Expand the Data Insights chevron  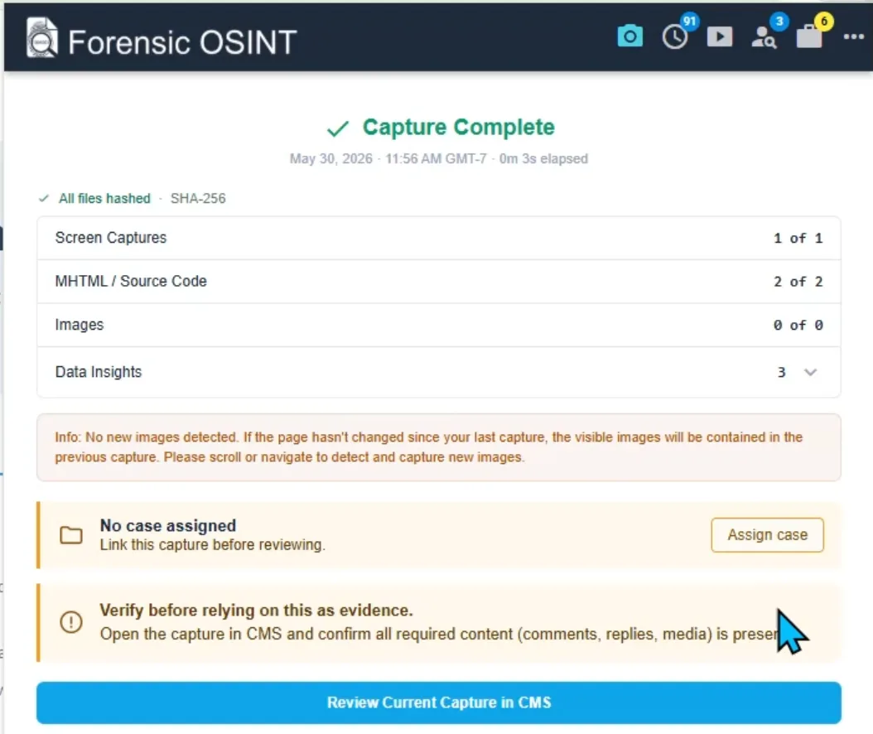coord(811,372)
